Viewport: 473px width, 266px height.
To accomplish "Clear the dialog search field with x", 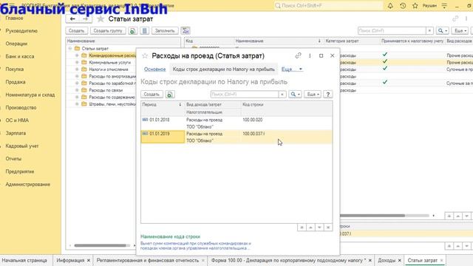I will [x=282, y=95].
